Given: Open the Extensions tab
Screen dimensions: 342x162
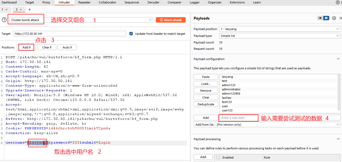Looking at the screenshot, I should (x=237, y=2).
